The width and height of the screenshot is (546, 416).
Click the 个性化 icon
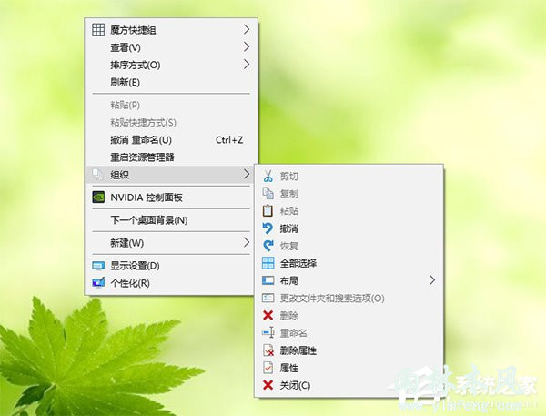[x=98, y=282]
